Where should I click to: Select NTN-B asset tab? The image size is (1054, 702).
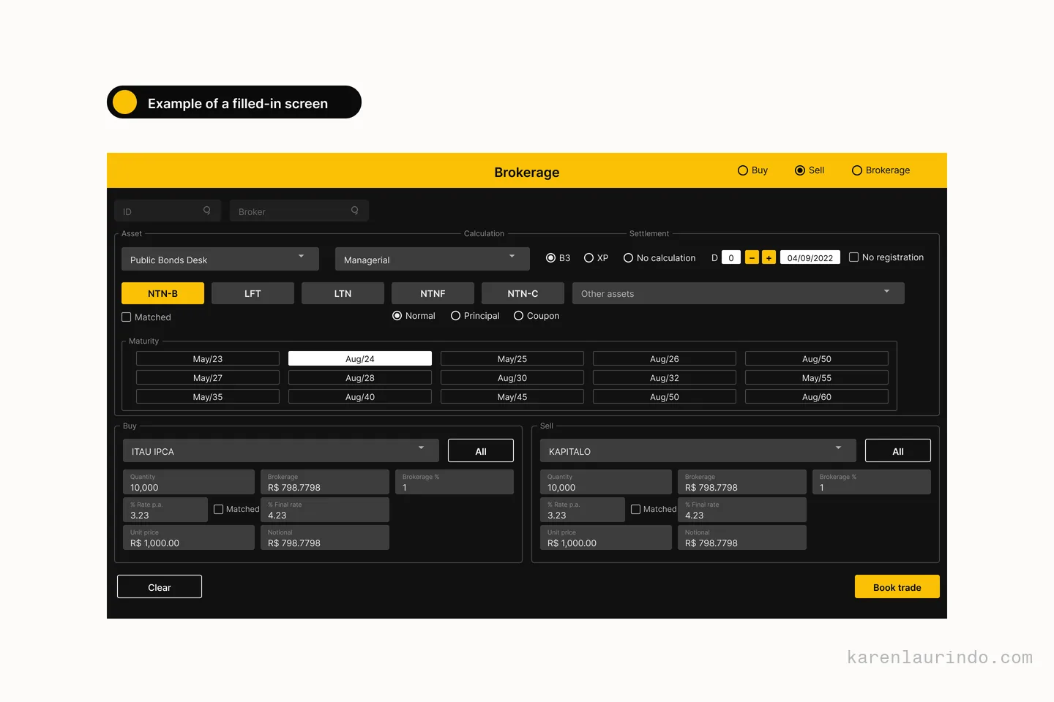coord(162,293)
